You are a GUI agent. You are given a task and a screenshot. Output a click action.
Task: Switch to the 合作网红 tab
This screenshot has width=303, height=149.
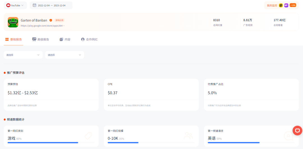point(89,39)
